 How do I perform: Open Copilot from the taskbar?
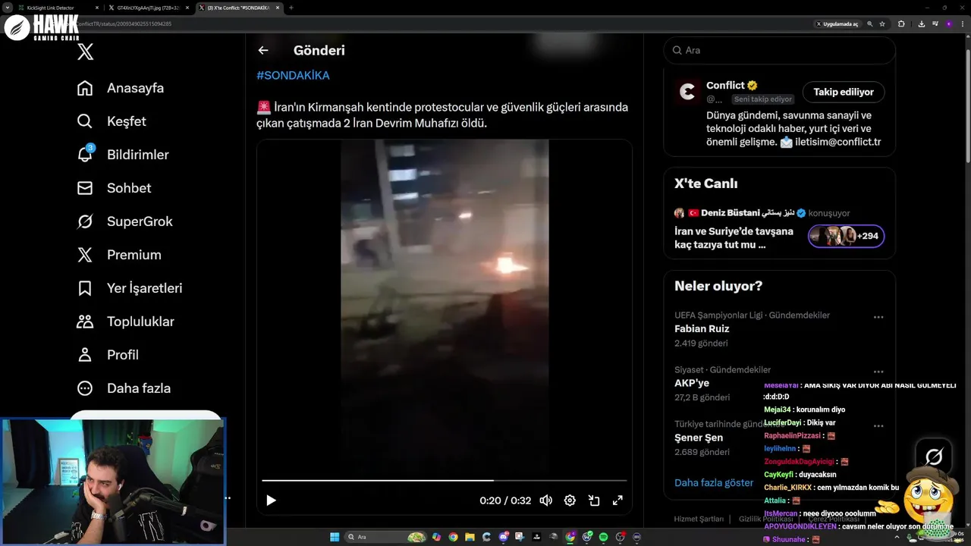pyautogui.click(x=436, y=537)
